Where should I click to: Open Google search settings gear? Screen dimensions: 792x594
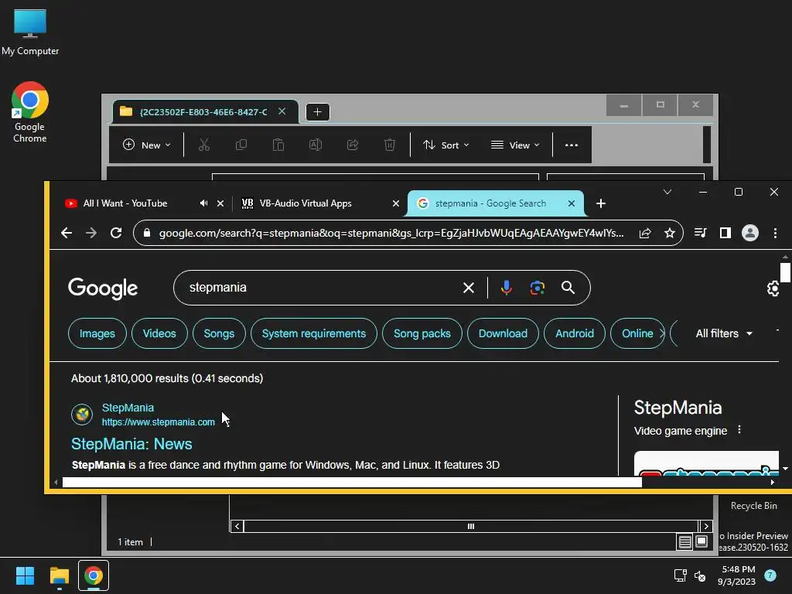click(x=773, y=288)
